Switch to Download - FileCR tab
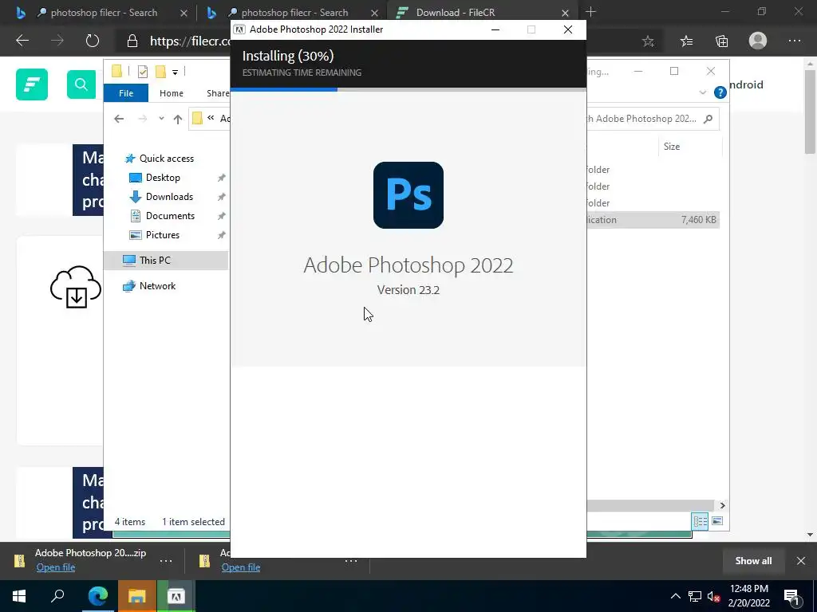Image resolution: width=817 pixels, height=612 pixels. pos(456,13)
